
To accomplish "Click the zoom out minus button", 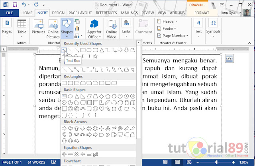I will tap(198, 162).
